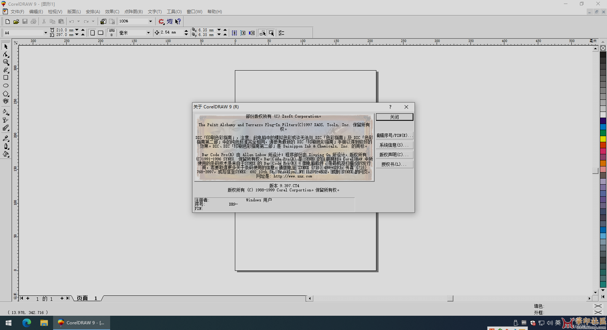Select the Text (字) tool
607x330 pixels.
pyautogui.click(x=6, y=101)
